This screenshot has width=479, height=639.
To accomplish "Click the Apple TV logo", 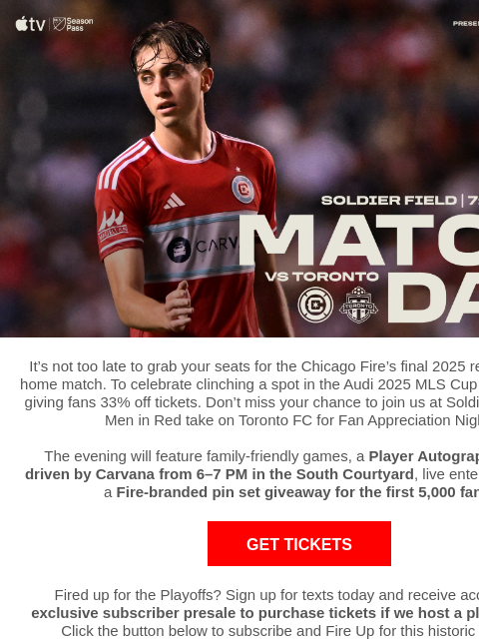I will tap(30, 24).
